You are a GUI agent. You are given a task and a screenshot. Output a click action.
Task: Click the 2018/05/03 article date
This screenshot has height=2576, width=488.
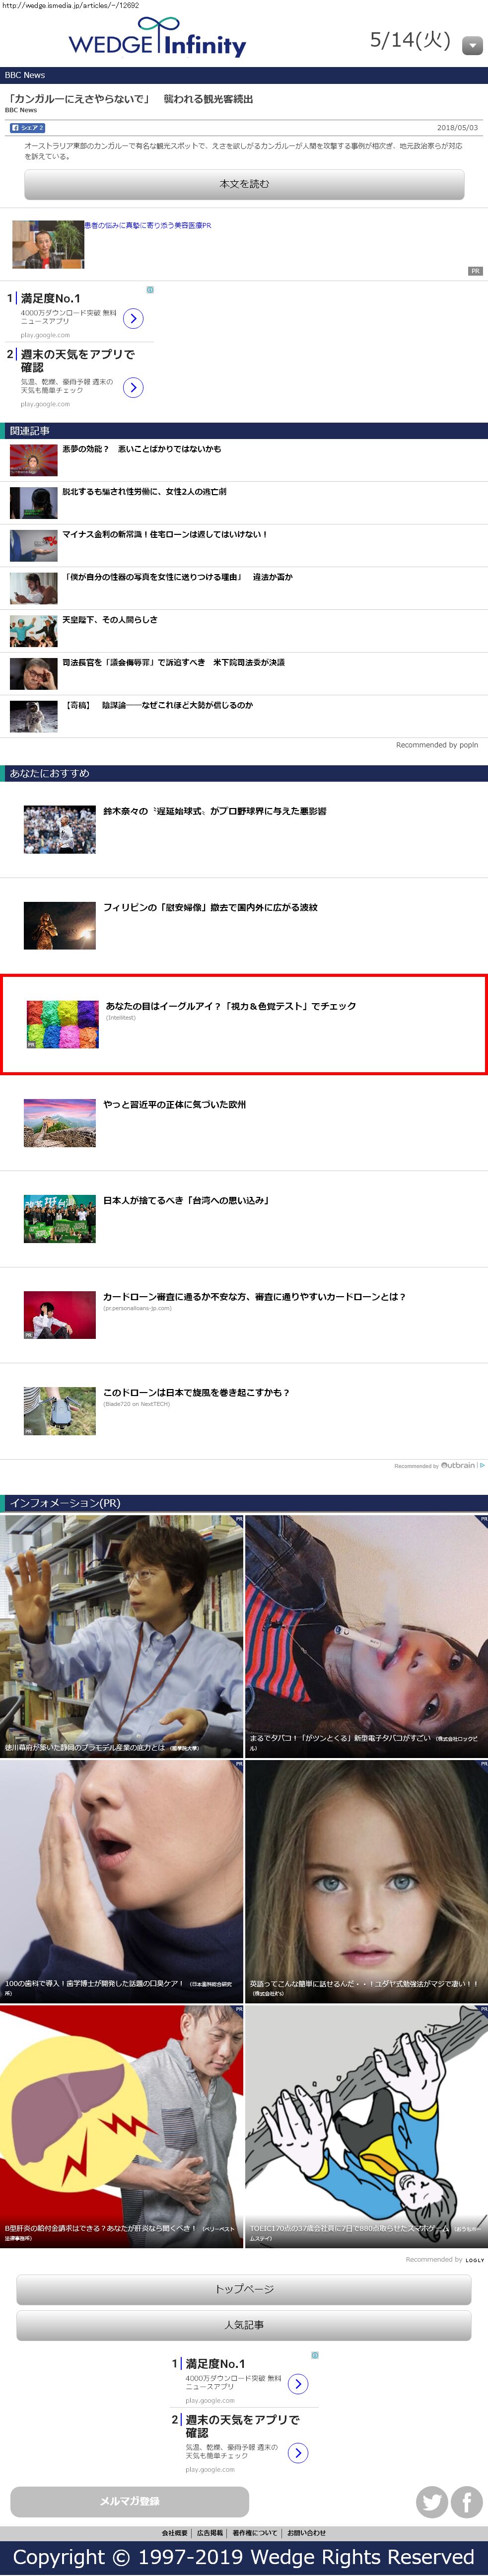tap(457, 128)
